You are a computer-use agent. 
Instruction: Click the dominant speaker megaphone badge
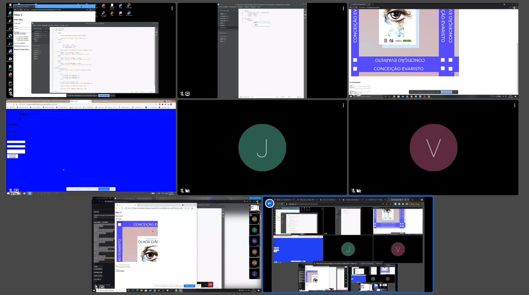coord(269,203)
